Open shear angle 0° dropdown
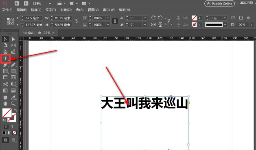The image size is (256, 150). tap(145, 25)
